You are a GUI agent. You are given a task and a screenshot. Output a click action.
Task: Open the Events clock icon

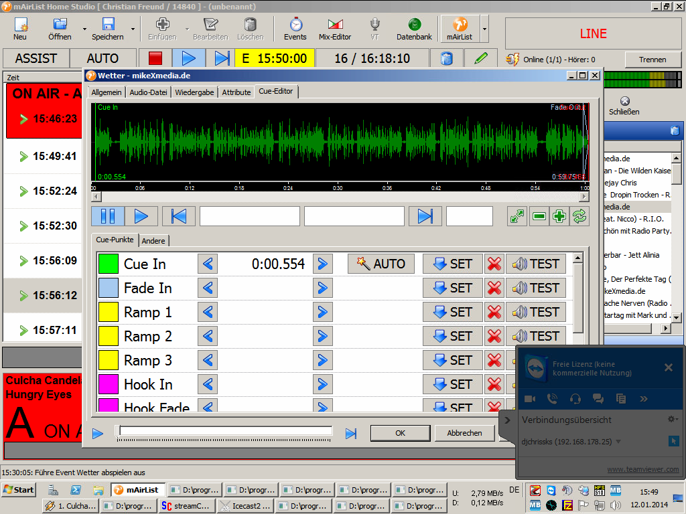tap(295, 29)
